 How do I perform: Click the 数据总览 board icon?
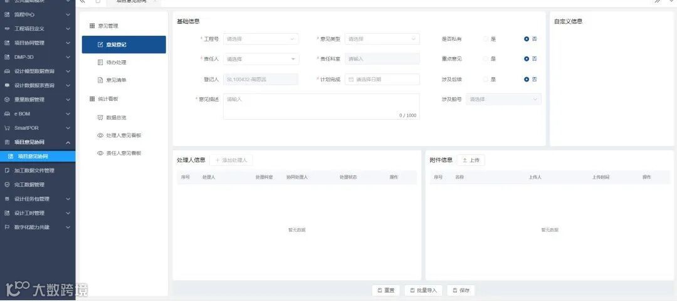tap(100, 117)
